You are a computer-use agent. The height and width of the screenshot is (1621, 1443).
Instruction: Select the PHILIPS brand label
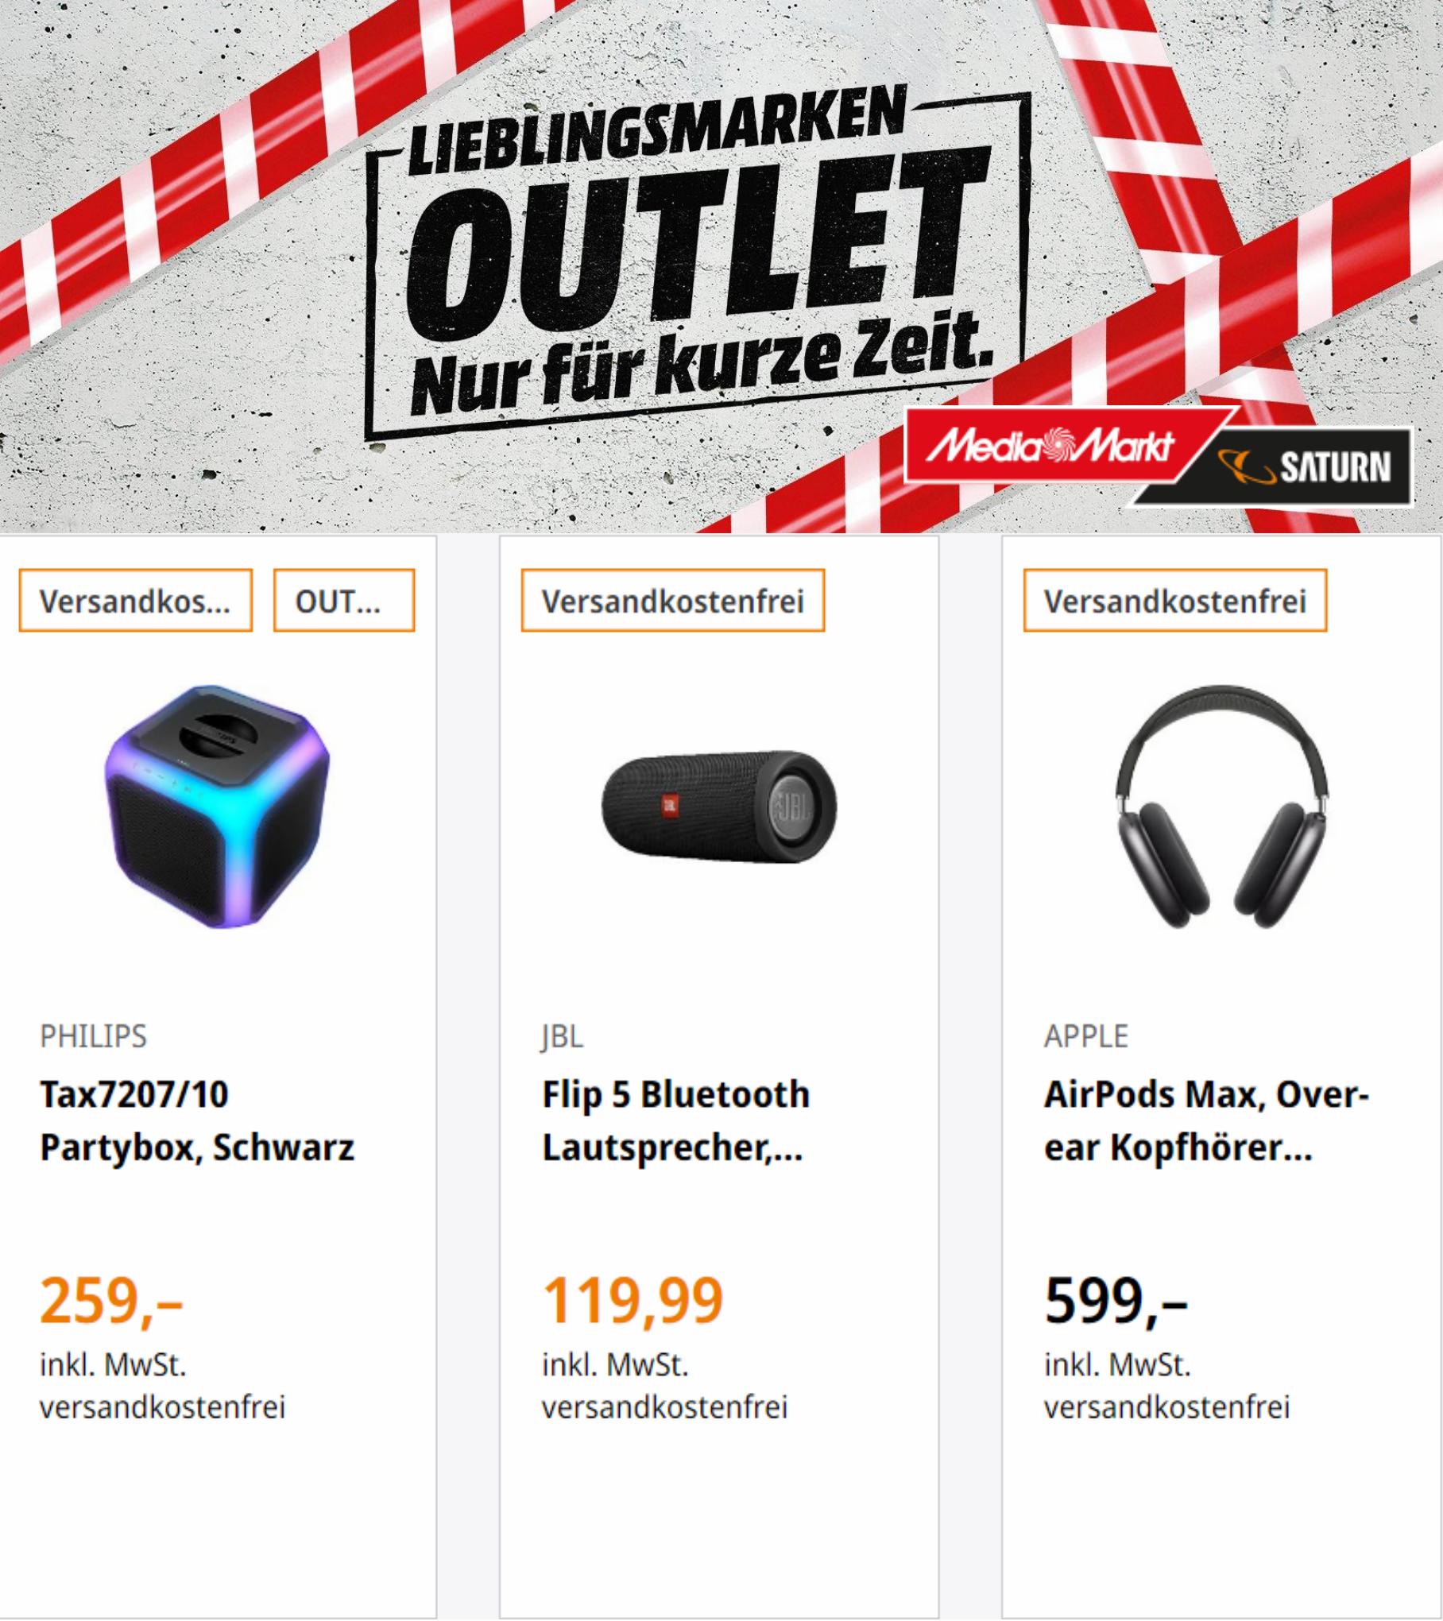(94, 1036)
